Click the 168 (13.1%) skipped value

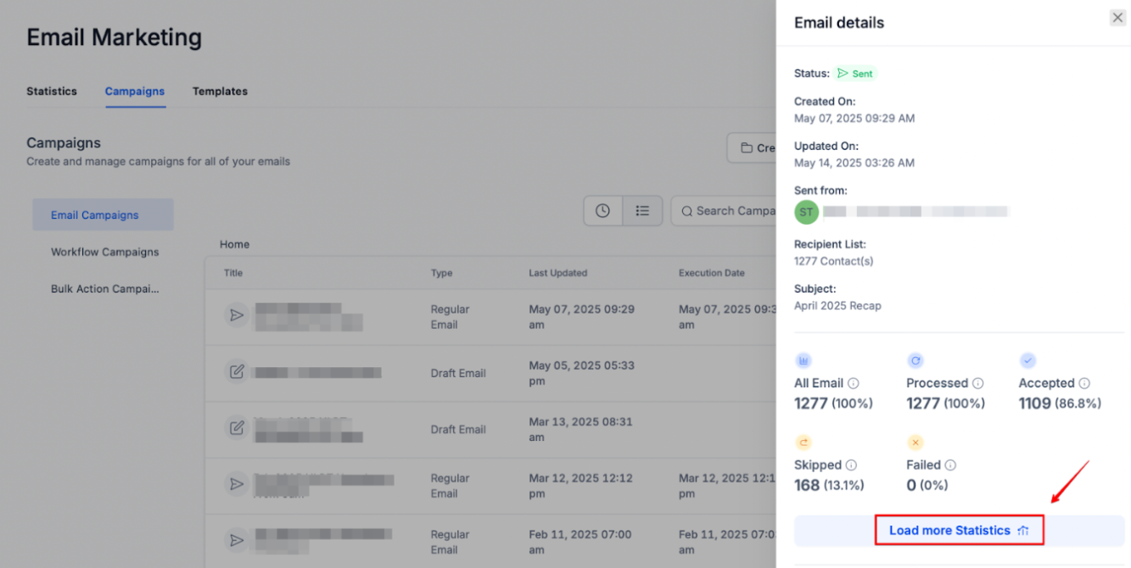point(829,486)
